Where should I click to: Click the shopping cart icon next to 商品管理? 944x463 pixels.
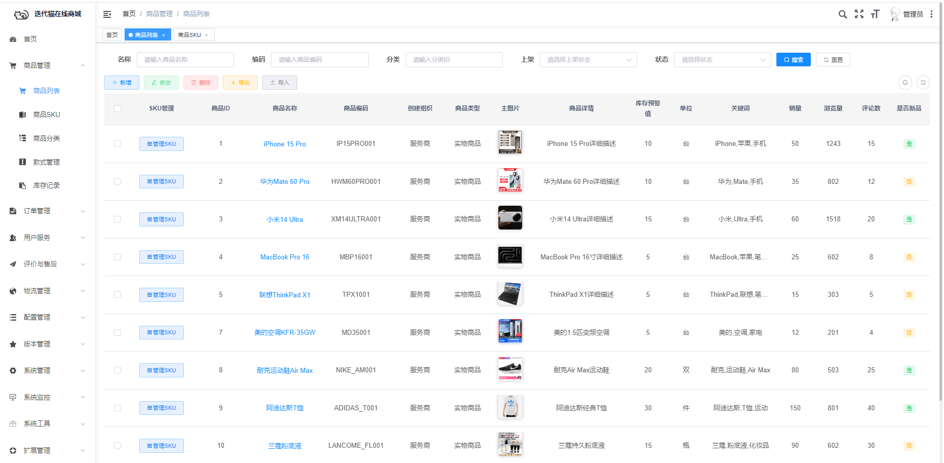[13, 65]
